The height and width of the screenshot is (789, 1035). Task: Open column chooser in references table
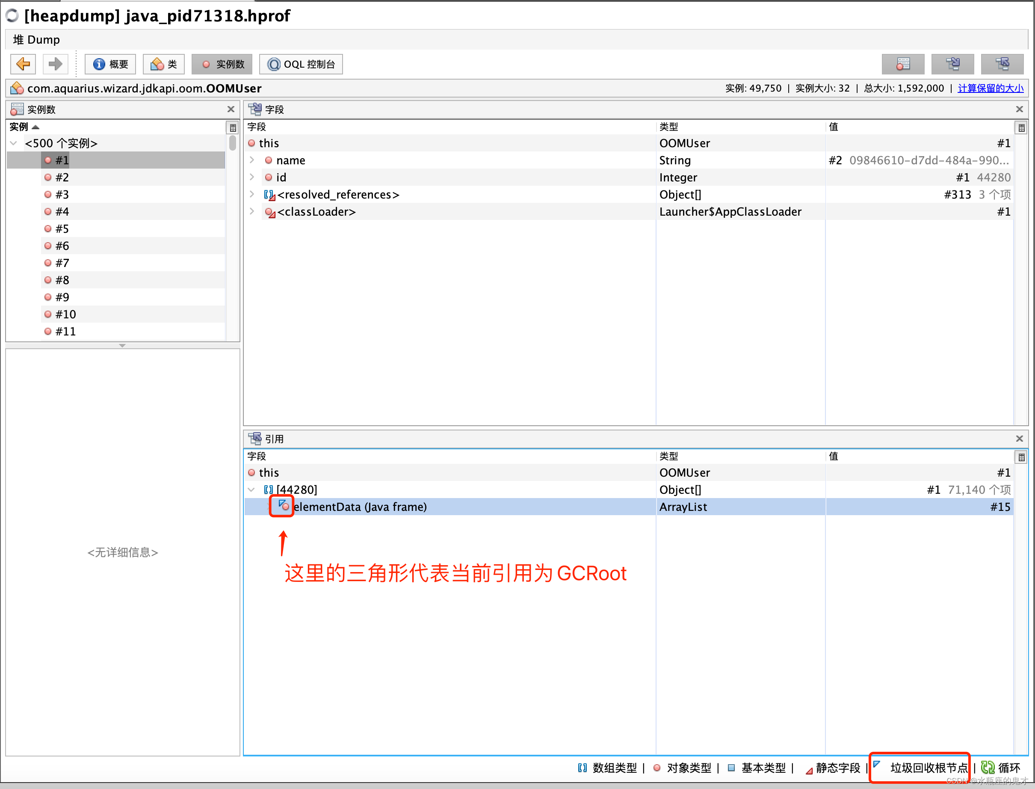point(1021,457)
